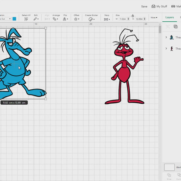Click the Create Sticker label
Image resolution: width=181 pixels, height=181 pixels.
point(91,15)
